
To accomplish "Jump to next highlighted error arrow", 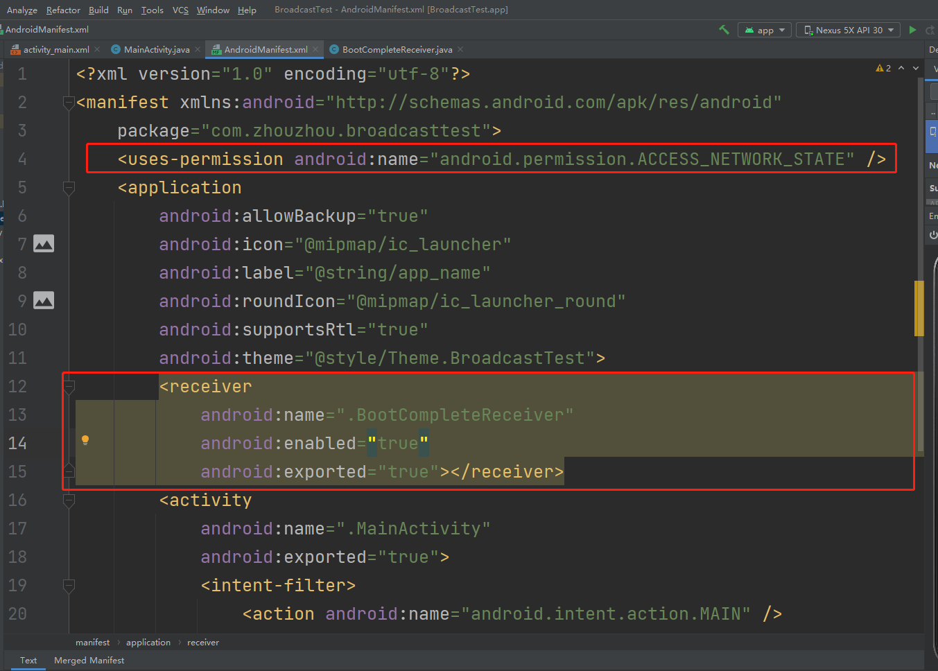I will click(x=916, y=68).
